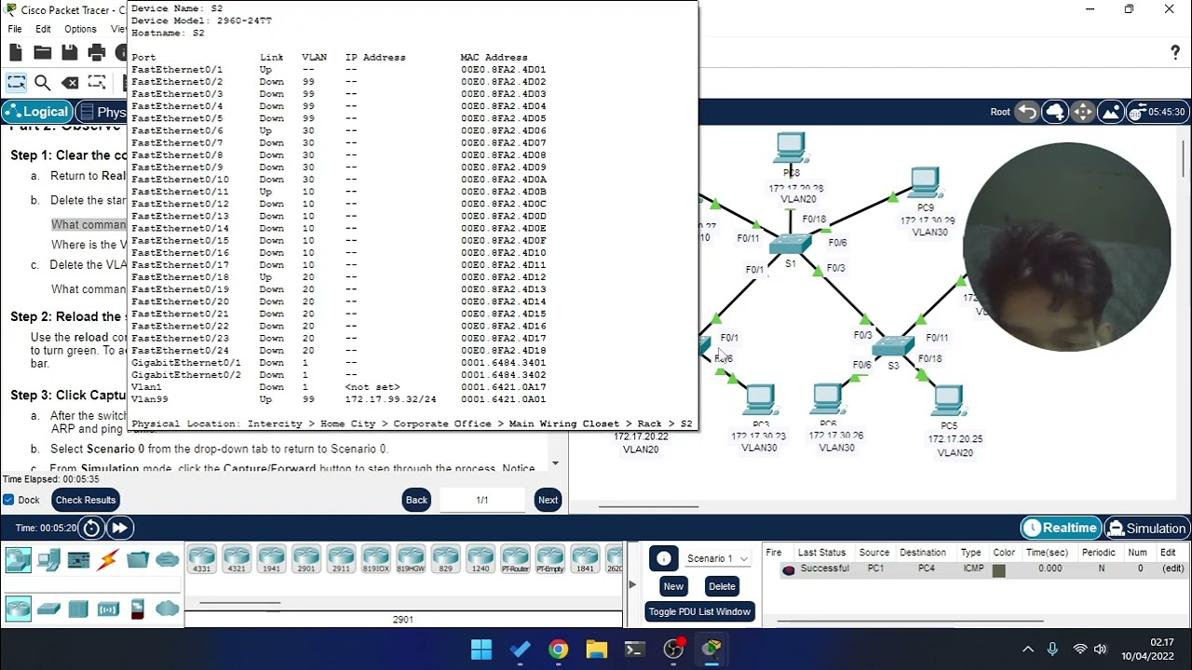The width and height of the screenshot is (1192, 670).
Task: Select the Select tool icon
Action: [16, 83]
